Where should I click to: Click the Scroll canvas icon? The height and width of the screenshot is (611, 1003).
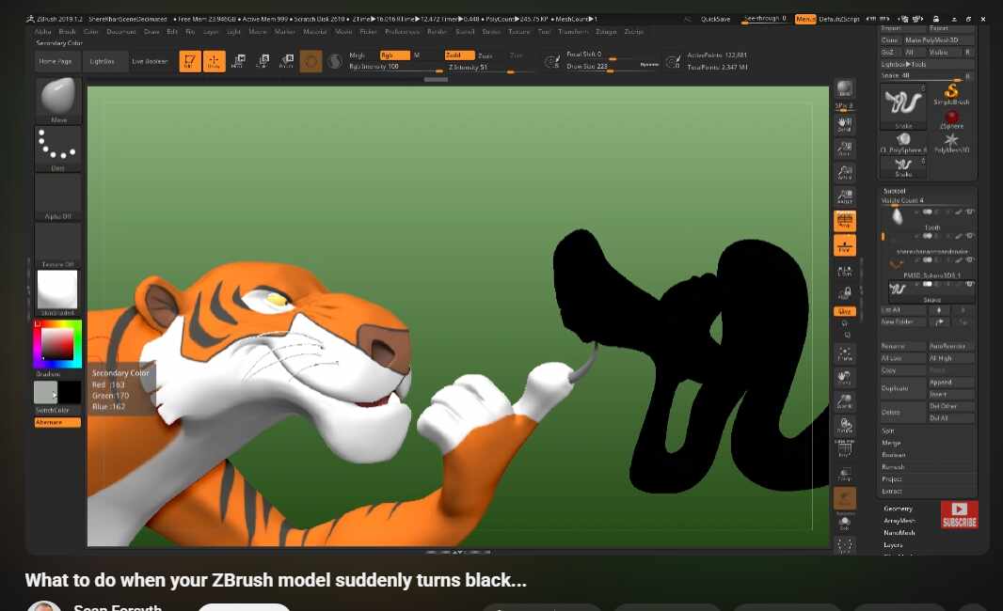tap(844, 124)
